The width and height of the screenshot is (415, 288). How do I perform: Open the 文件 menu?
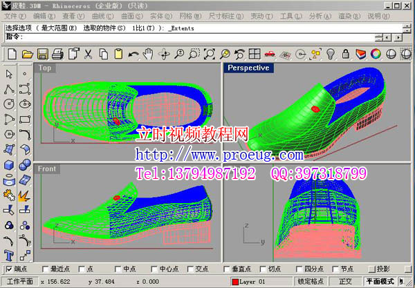(x=15, y=16)
